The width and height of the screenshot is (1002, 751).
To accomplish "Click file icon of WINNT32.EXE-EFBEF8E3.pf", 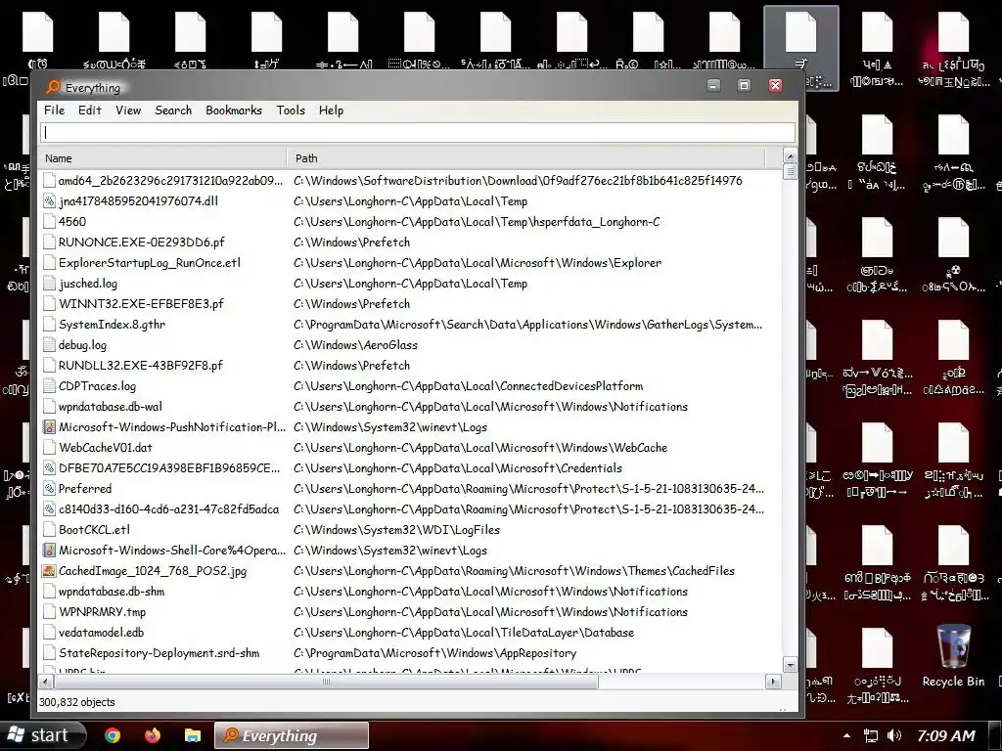I will coord(49,304).
